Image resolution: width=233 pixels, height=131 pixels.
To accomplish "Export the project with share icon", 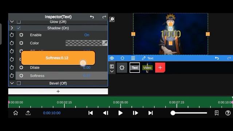I will [28, 113].
